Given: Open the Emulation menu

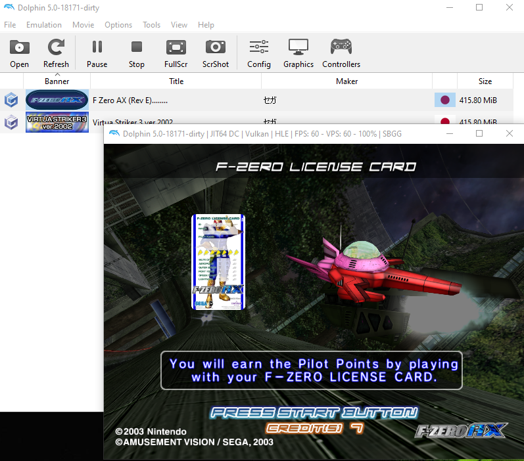Looking at the screenshot, I should pos(44,25).
